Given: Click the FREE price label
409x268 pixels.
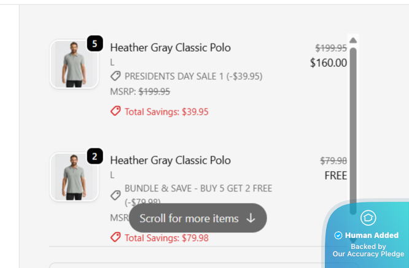Looking at the screenshot, I should pyautogui.click(x=336, y=176).
